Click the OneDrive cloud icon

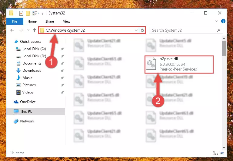pos(16,102)
